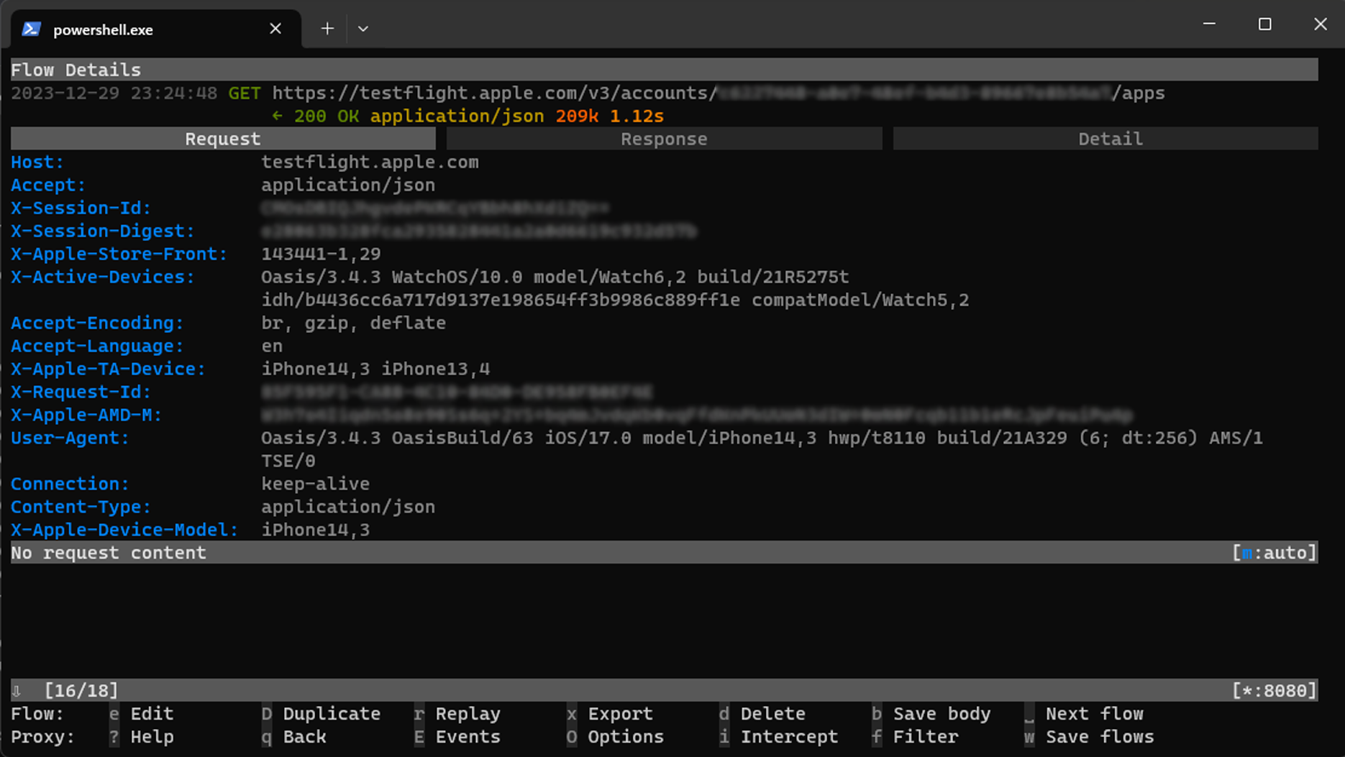Minimize the terminal window
The image size is (1345, 757).
1209,24
